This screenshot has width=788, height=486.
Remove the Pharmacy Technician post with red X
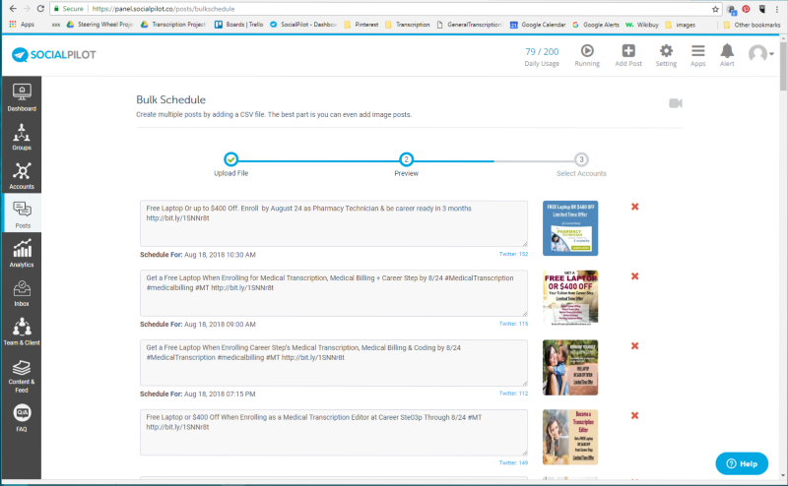coord(634,207)
